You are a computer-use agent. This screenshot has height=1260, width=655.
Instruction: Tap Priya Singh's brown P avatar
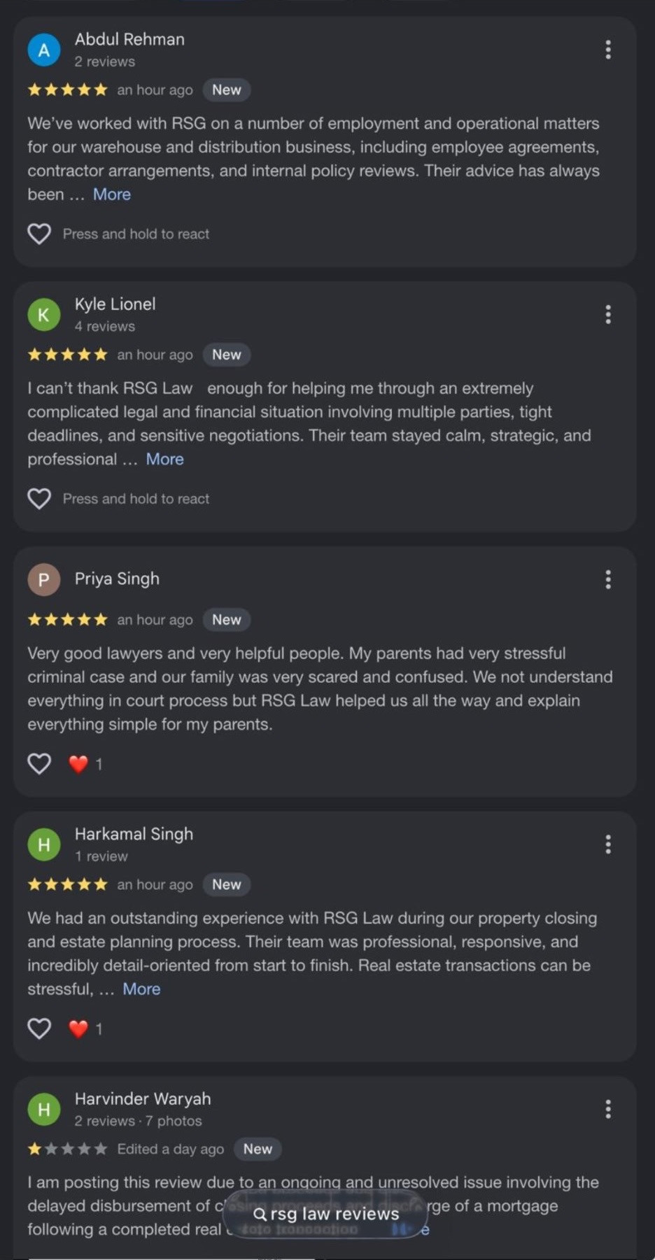point(44,579)
